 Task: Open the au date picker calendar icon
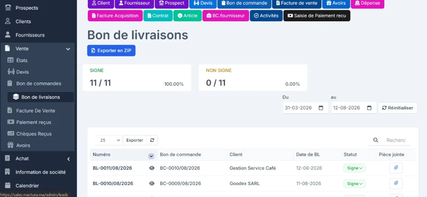[x=369, y=108]
